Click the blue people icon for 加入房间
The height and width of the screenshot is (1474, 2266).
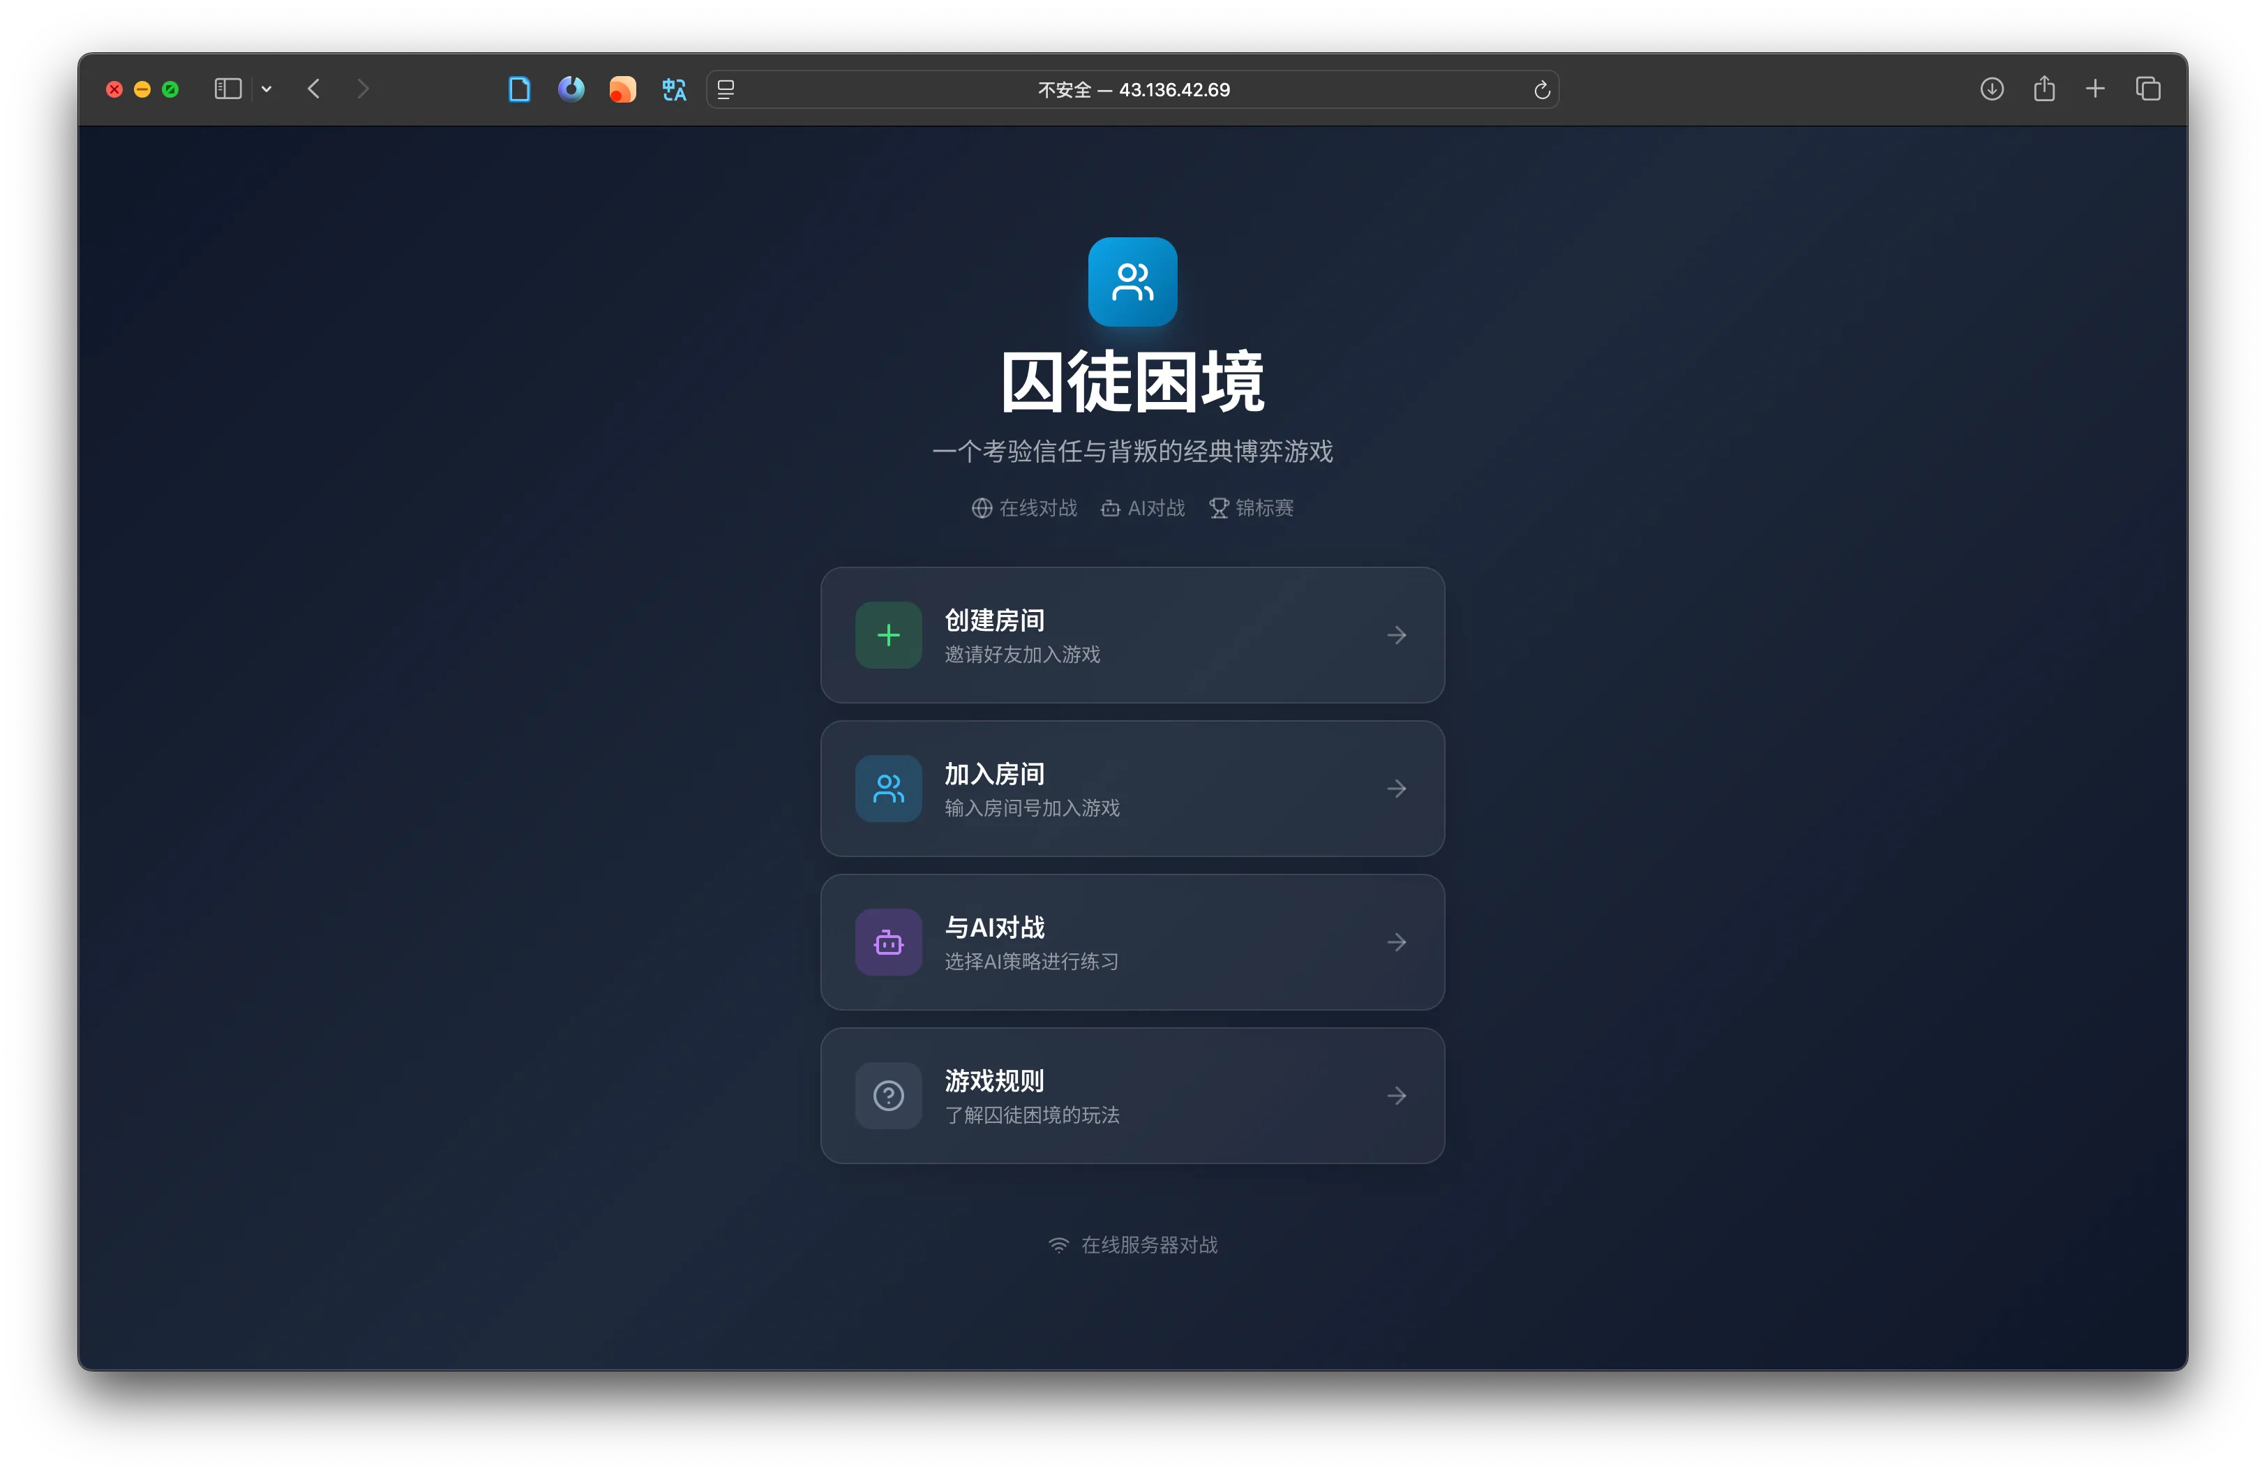(x=888, y=789)
